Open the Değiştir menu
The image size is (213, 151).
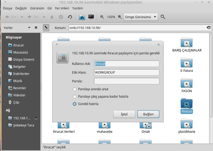tap(21, 8)
